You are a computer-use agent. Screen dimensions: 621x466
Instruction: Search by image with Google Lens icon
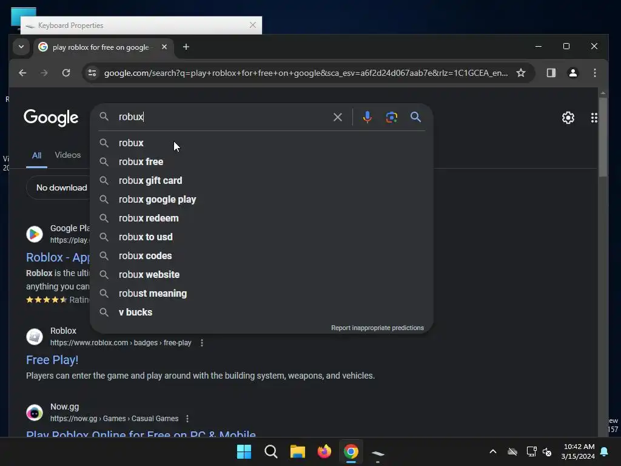pos(391,117)
